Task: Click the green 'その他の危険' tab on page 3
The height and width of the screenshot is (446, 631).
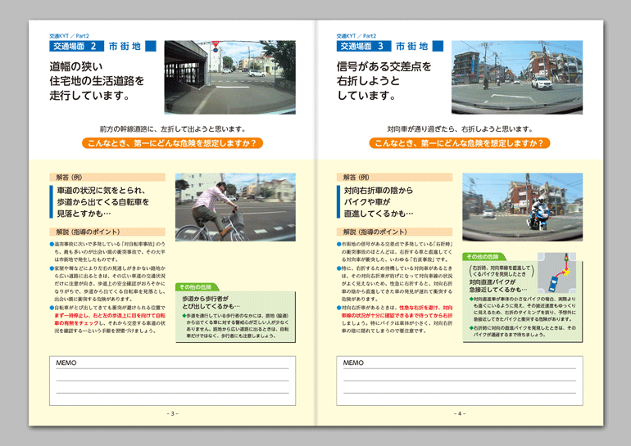Action: tap(196, 287)
